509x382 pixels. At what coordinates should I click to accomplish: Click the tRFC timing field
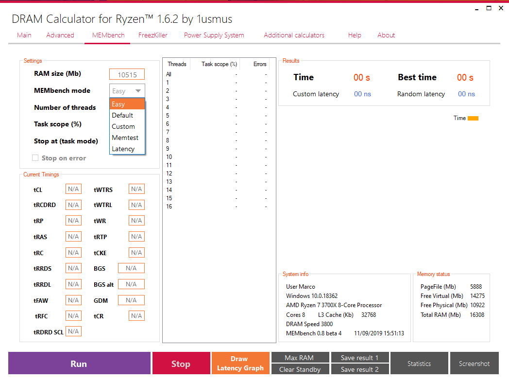tap(73, 316)
